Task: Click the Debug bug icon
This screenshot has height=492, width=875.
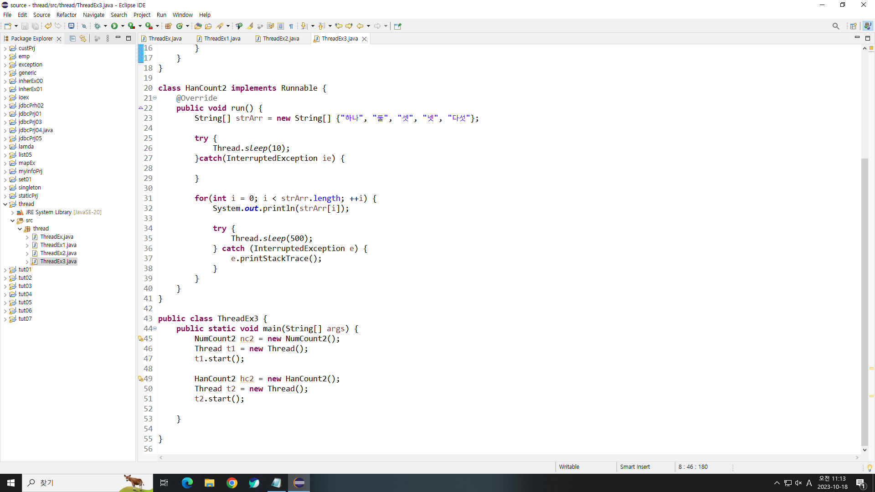Action: [97, 26]
